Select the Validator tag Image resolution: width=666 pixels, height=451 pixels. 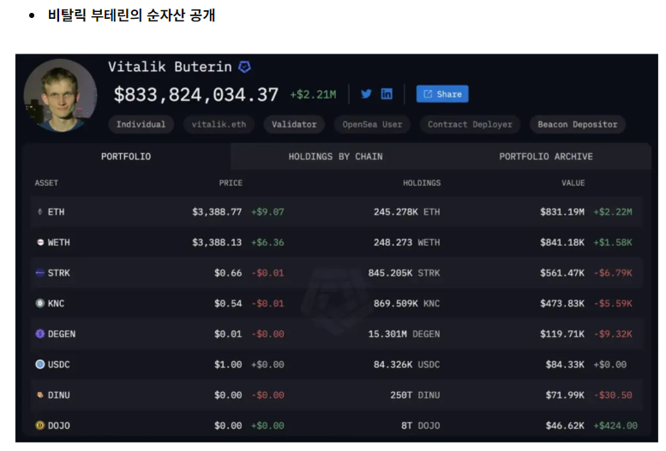(x=294, y=124)
